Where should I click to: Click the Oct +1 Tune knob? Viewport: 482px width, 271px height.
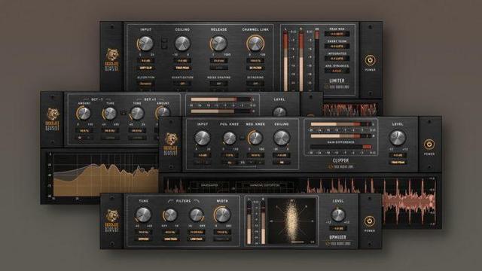[137, 114]
